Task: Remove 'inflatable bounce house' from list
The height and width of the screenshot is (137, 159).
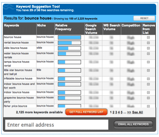Action: pos(148,79)
